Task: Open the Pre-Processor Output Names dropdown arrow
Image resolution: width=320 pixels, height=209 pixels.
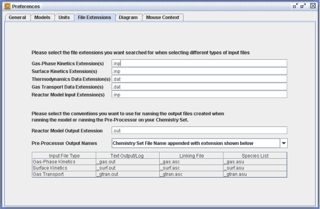Action: point(284,143)
